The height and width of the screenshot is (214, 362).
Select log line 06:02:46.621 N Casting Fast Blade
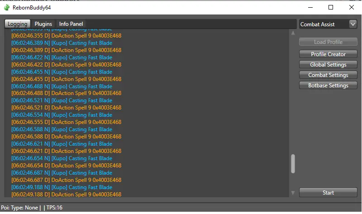point(62,144)
